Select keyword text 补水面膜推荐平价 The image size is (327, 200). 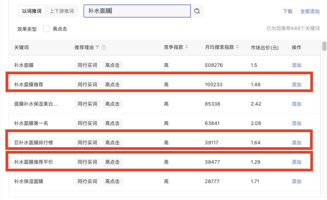[x=34, y=162]
